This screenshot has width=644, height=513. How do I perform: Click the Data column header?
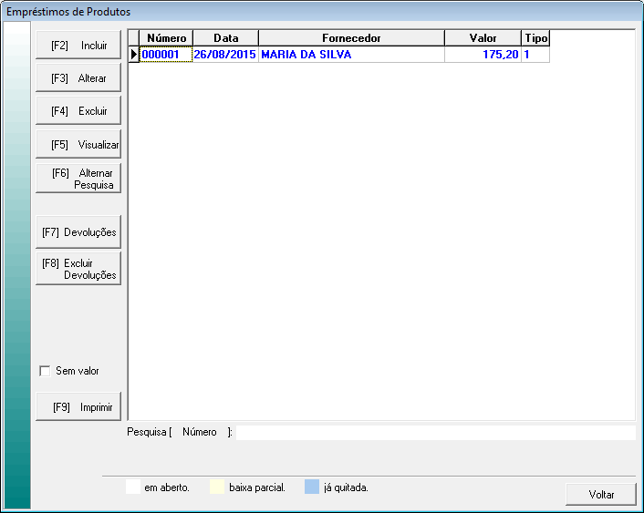coord(225,38)
